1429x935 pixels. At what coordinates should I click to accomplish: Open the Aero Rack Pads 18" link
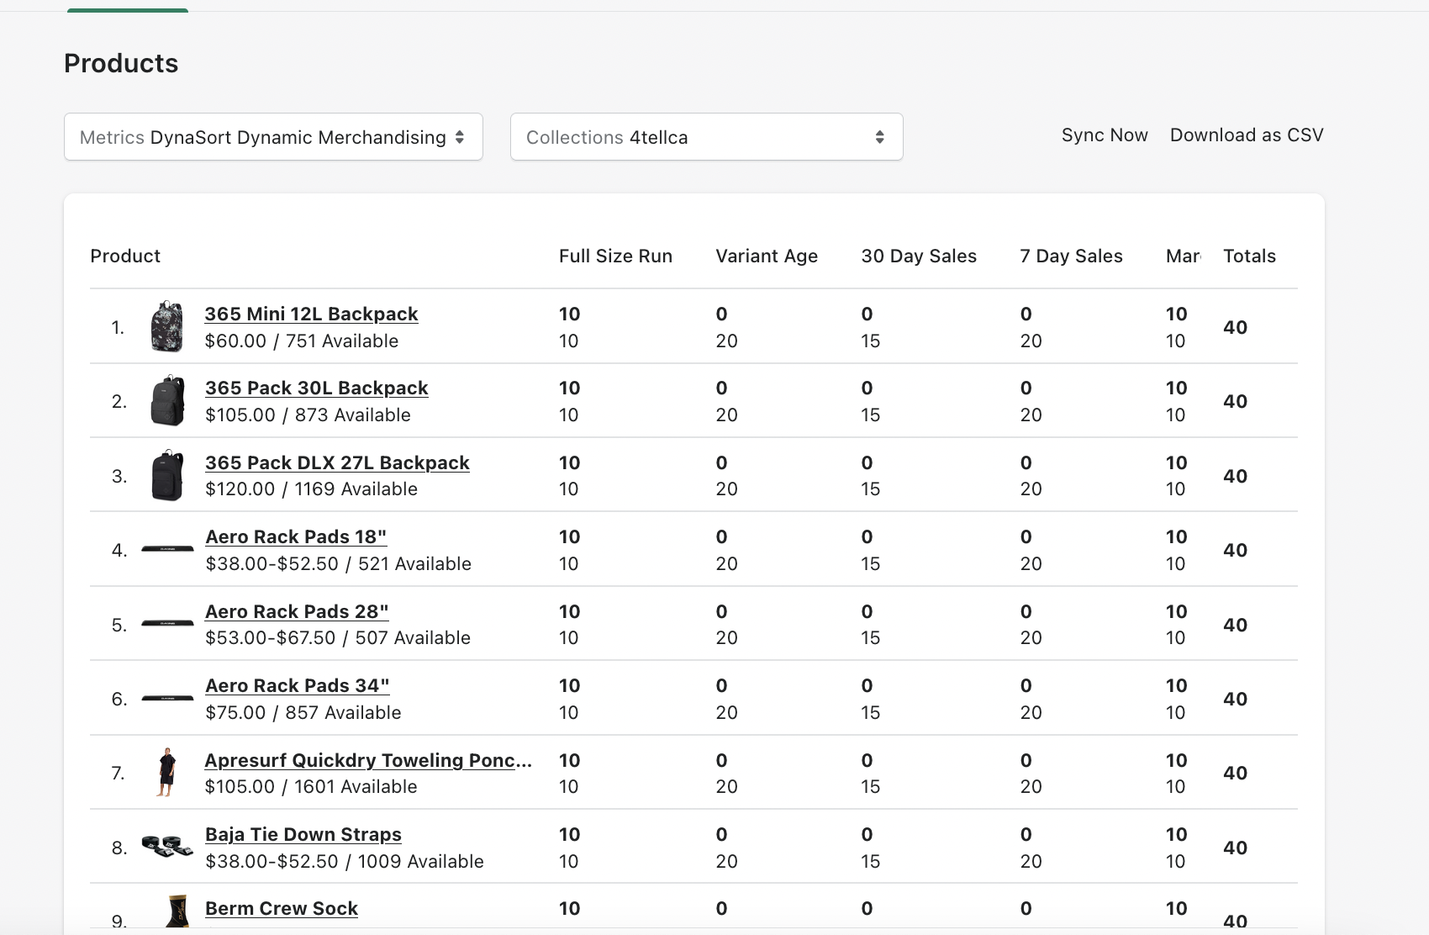296,536
